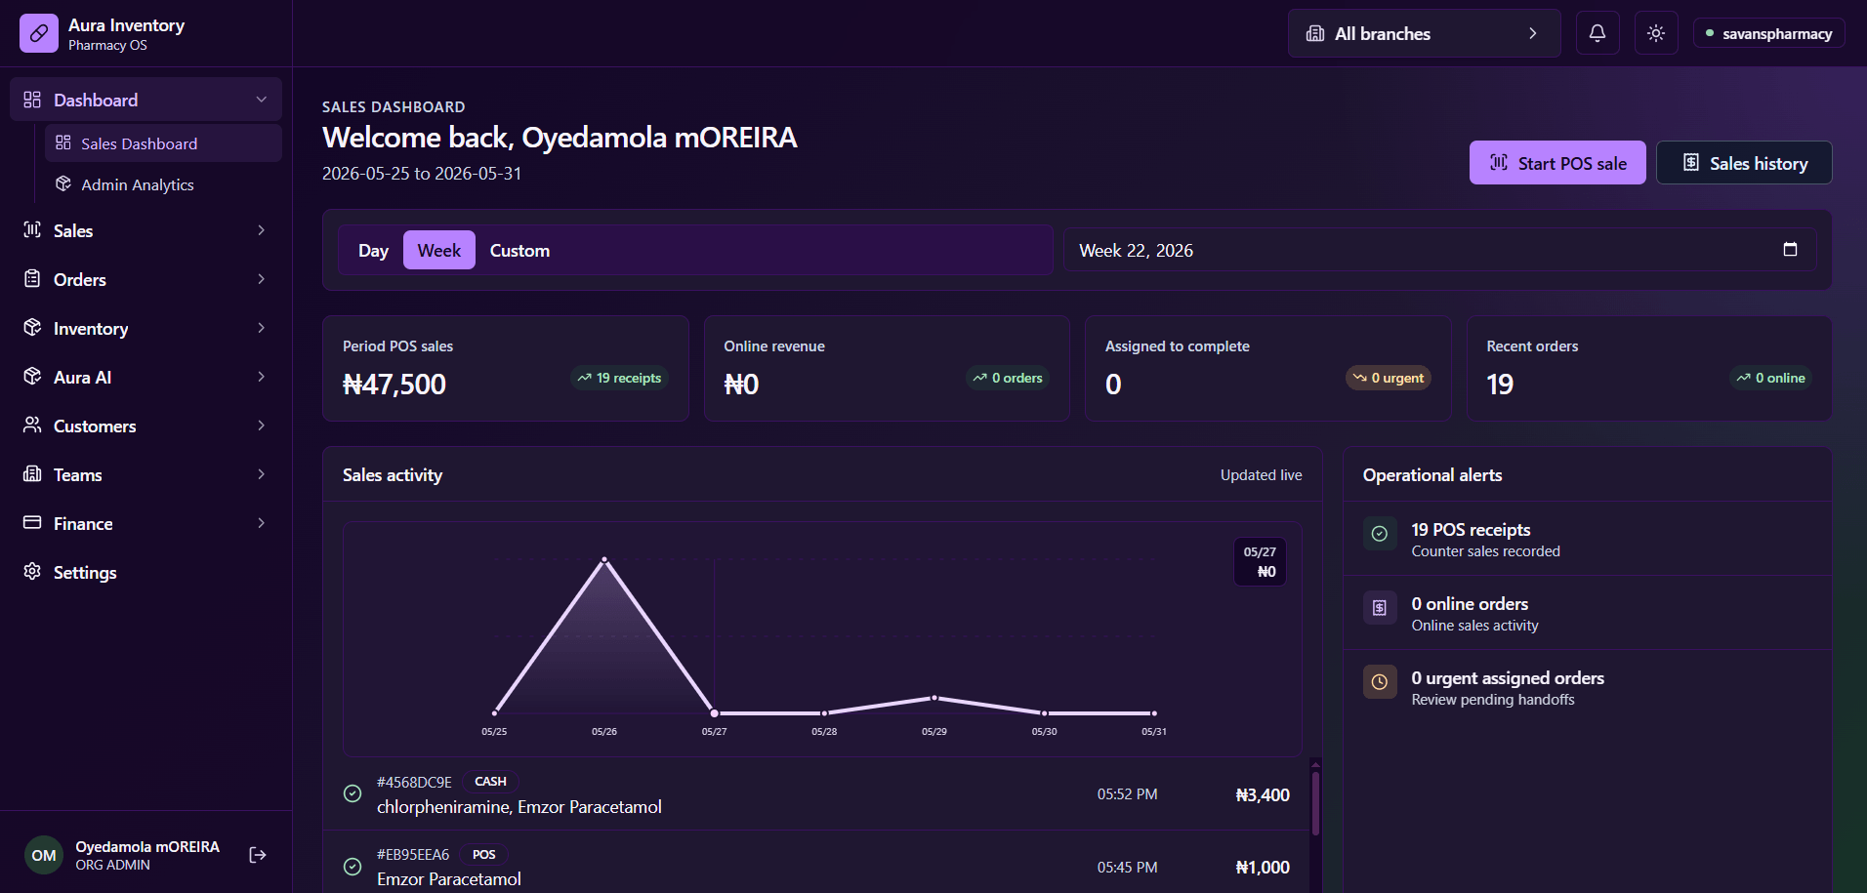Open Settings from the sidebar
Image resolution: width=1867 pixels, height=893 pixels.
145,572
